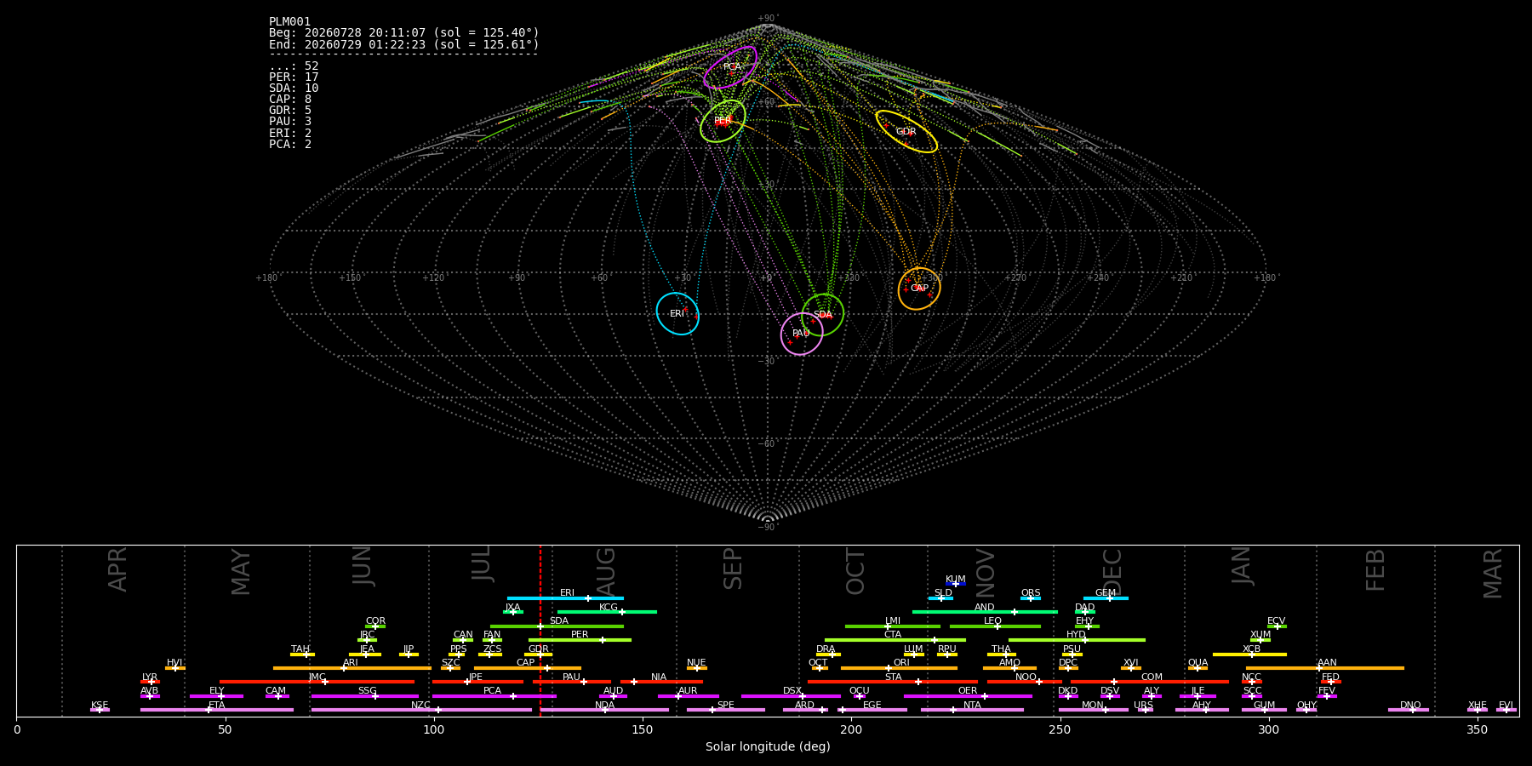The image size is (1532, 766).
Task: Click the CAP orange radiant circle
Action: (x=919, y=289)
